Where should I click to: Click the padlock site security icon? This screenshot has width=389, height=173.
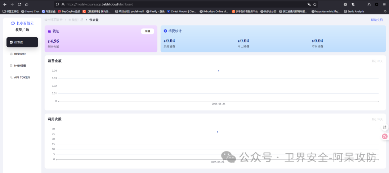tap(63, 4)
